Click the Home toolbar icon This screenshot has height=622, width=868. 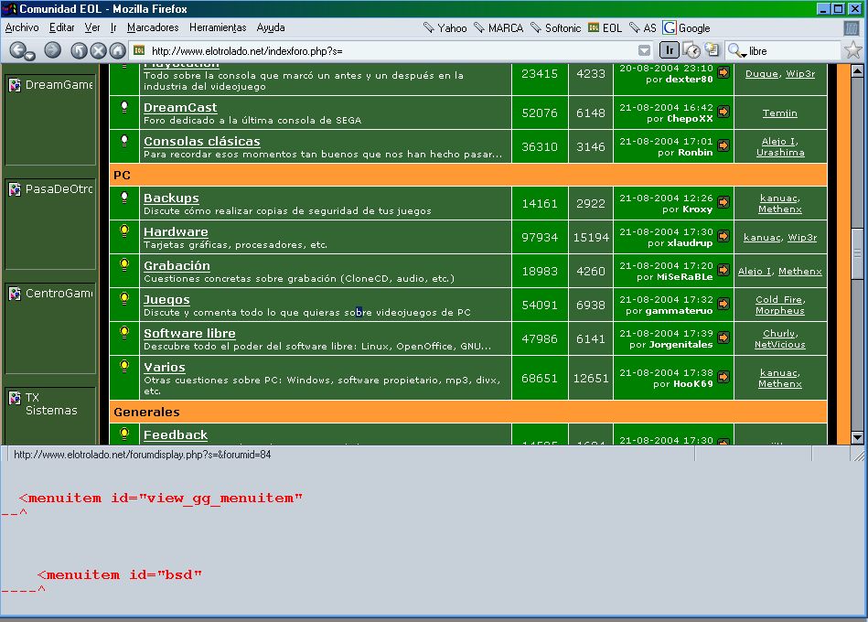point(117,50)
